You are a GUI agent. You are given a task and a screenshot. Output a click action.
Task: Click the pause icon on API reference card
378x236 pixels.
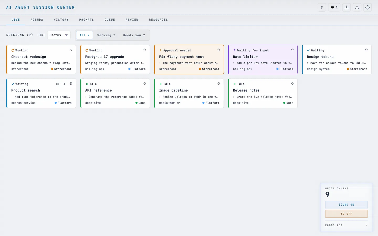coord(87,84)
